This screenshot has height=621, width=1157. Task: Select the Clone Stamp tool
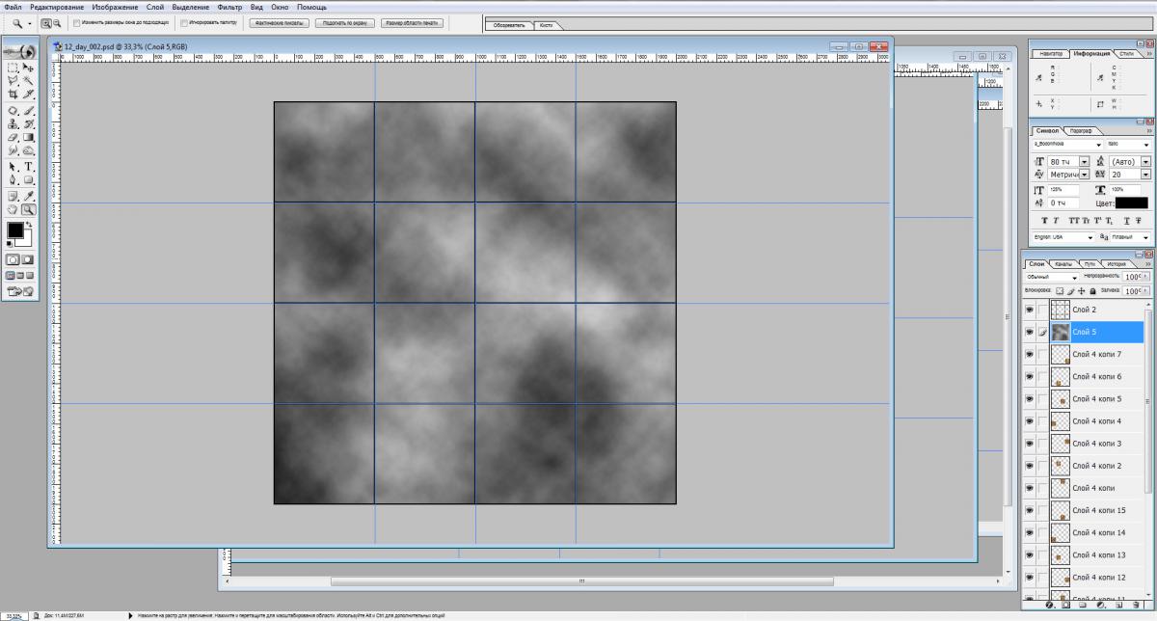[13, 123]
